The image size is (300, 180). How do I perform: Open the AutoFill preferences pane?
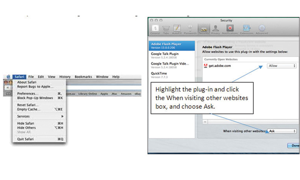click(177, 29)
